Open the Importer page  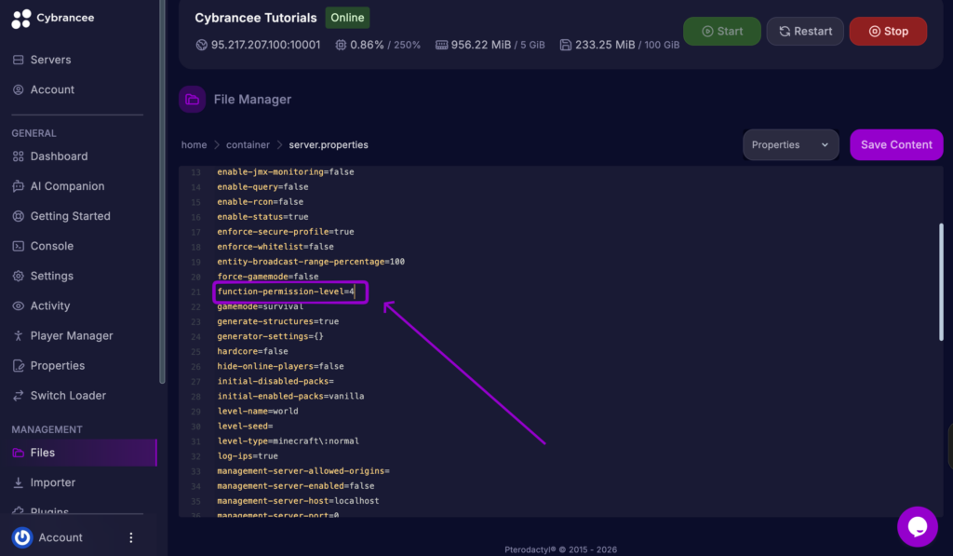(x=52, y=481)
